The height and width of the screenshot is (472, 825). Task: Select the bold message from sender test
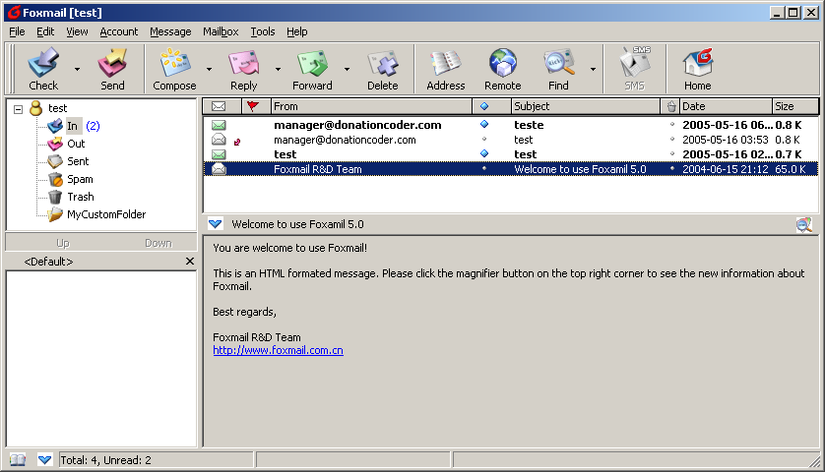(510, 154)
